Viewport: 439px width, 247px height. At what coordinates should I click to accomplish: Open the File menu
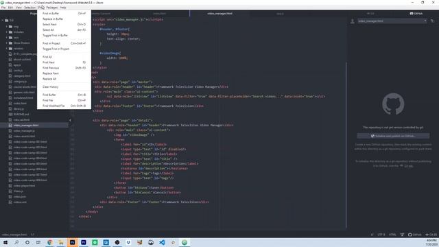click(x=3, y=8)
